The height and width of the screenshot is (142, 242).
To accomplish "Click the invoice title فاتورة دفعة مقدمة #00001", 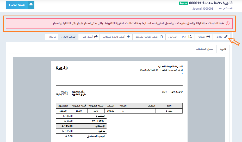I will click(211, 3).
